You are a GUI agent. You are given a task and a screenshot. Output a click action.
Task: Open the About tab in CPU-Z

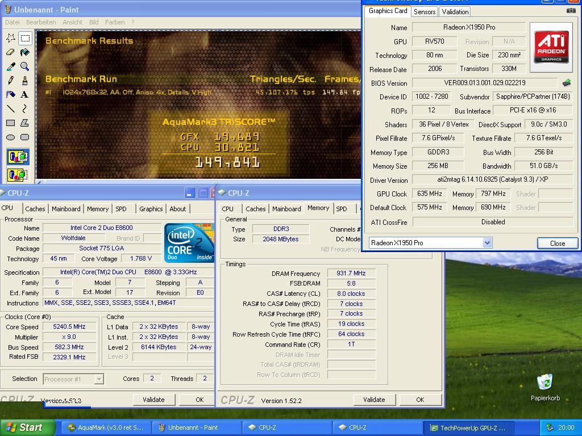point(177,209)
